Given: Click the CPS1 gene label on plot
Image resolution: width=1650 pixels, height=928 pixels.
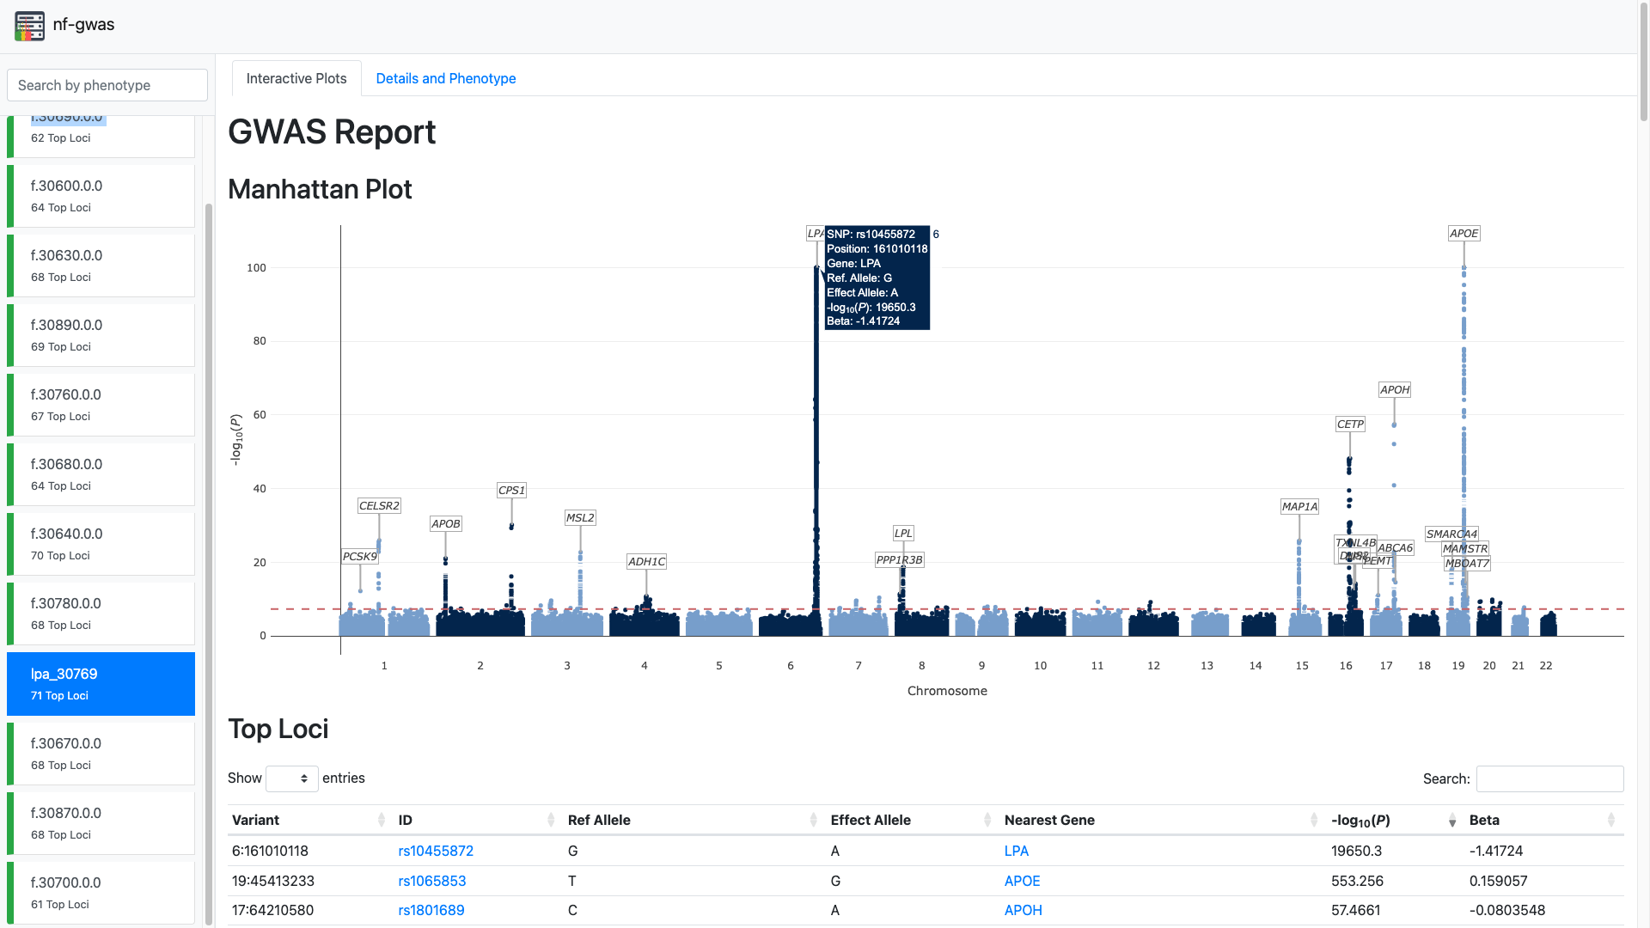Looking at the screenshot, I should pos(511,491).
